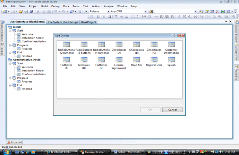Switch to File System (BankSetup) tab
The image size is (239, 155).
63,22
